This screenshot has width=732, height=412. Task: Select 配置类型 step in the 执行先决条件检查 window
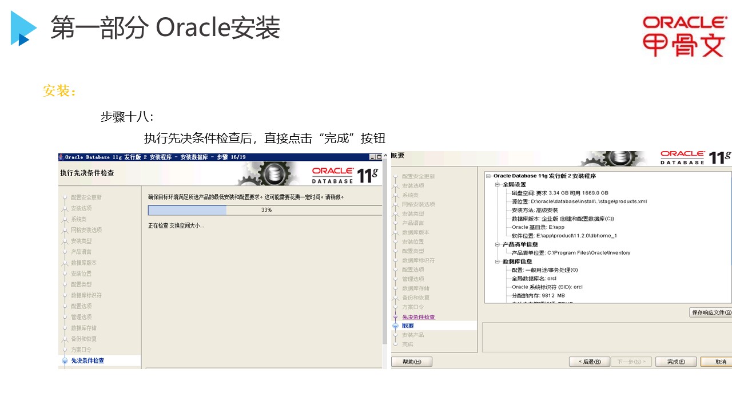pyautogui.click(x=81, y=284)
